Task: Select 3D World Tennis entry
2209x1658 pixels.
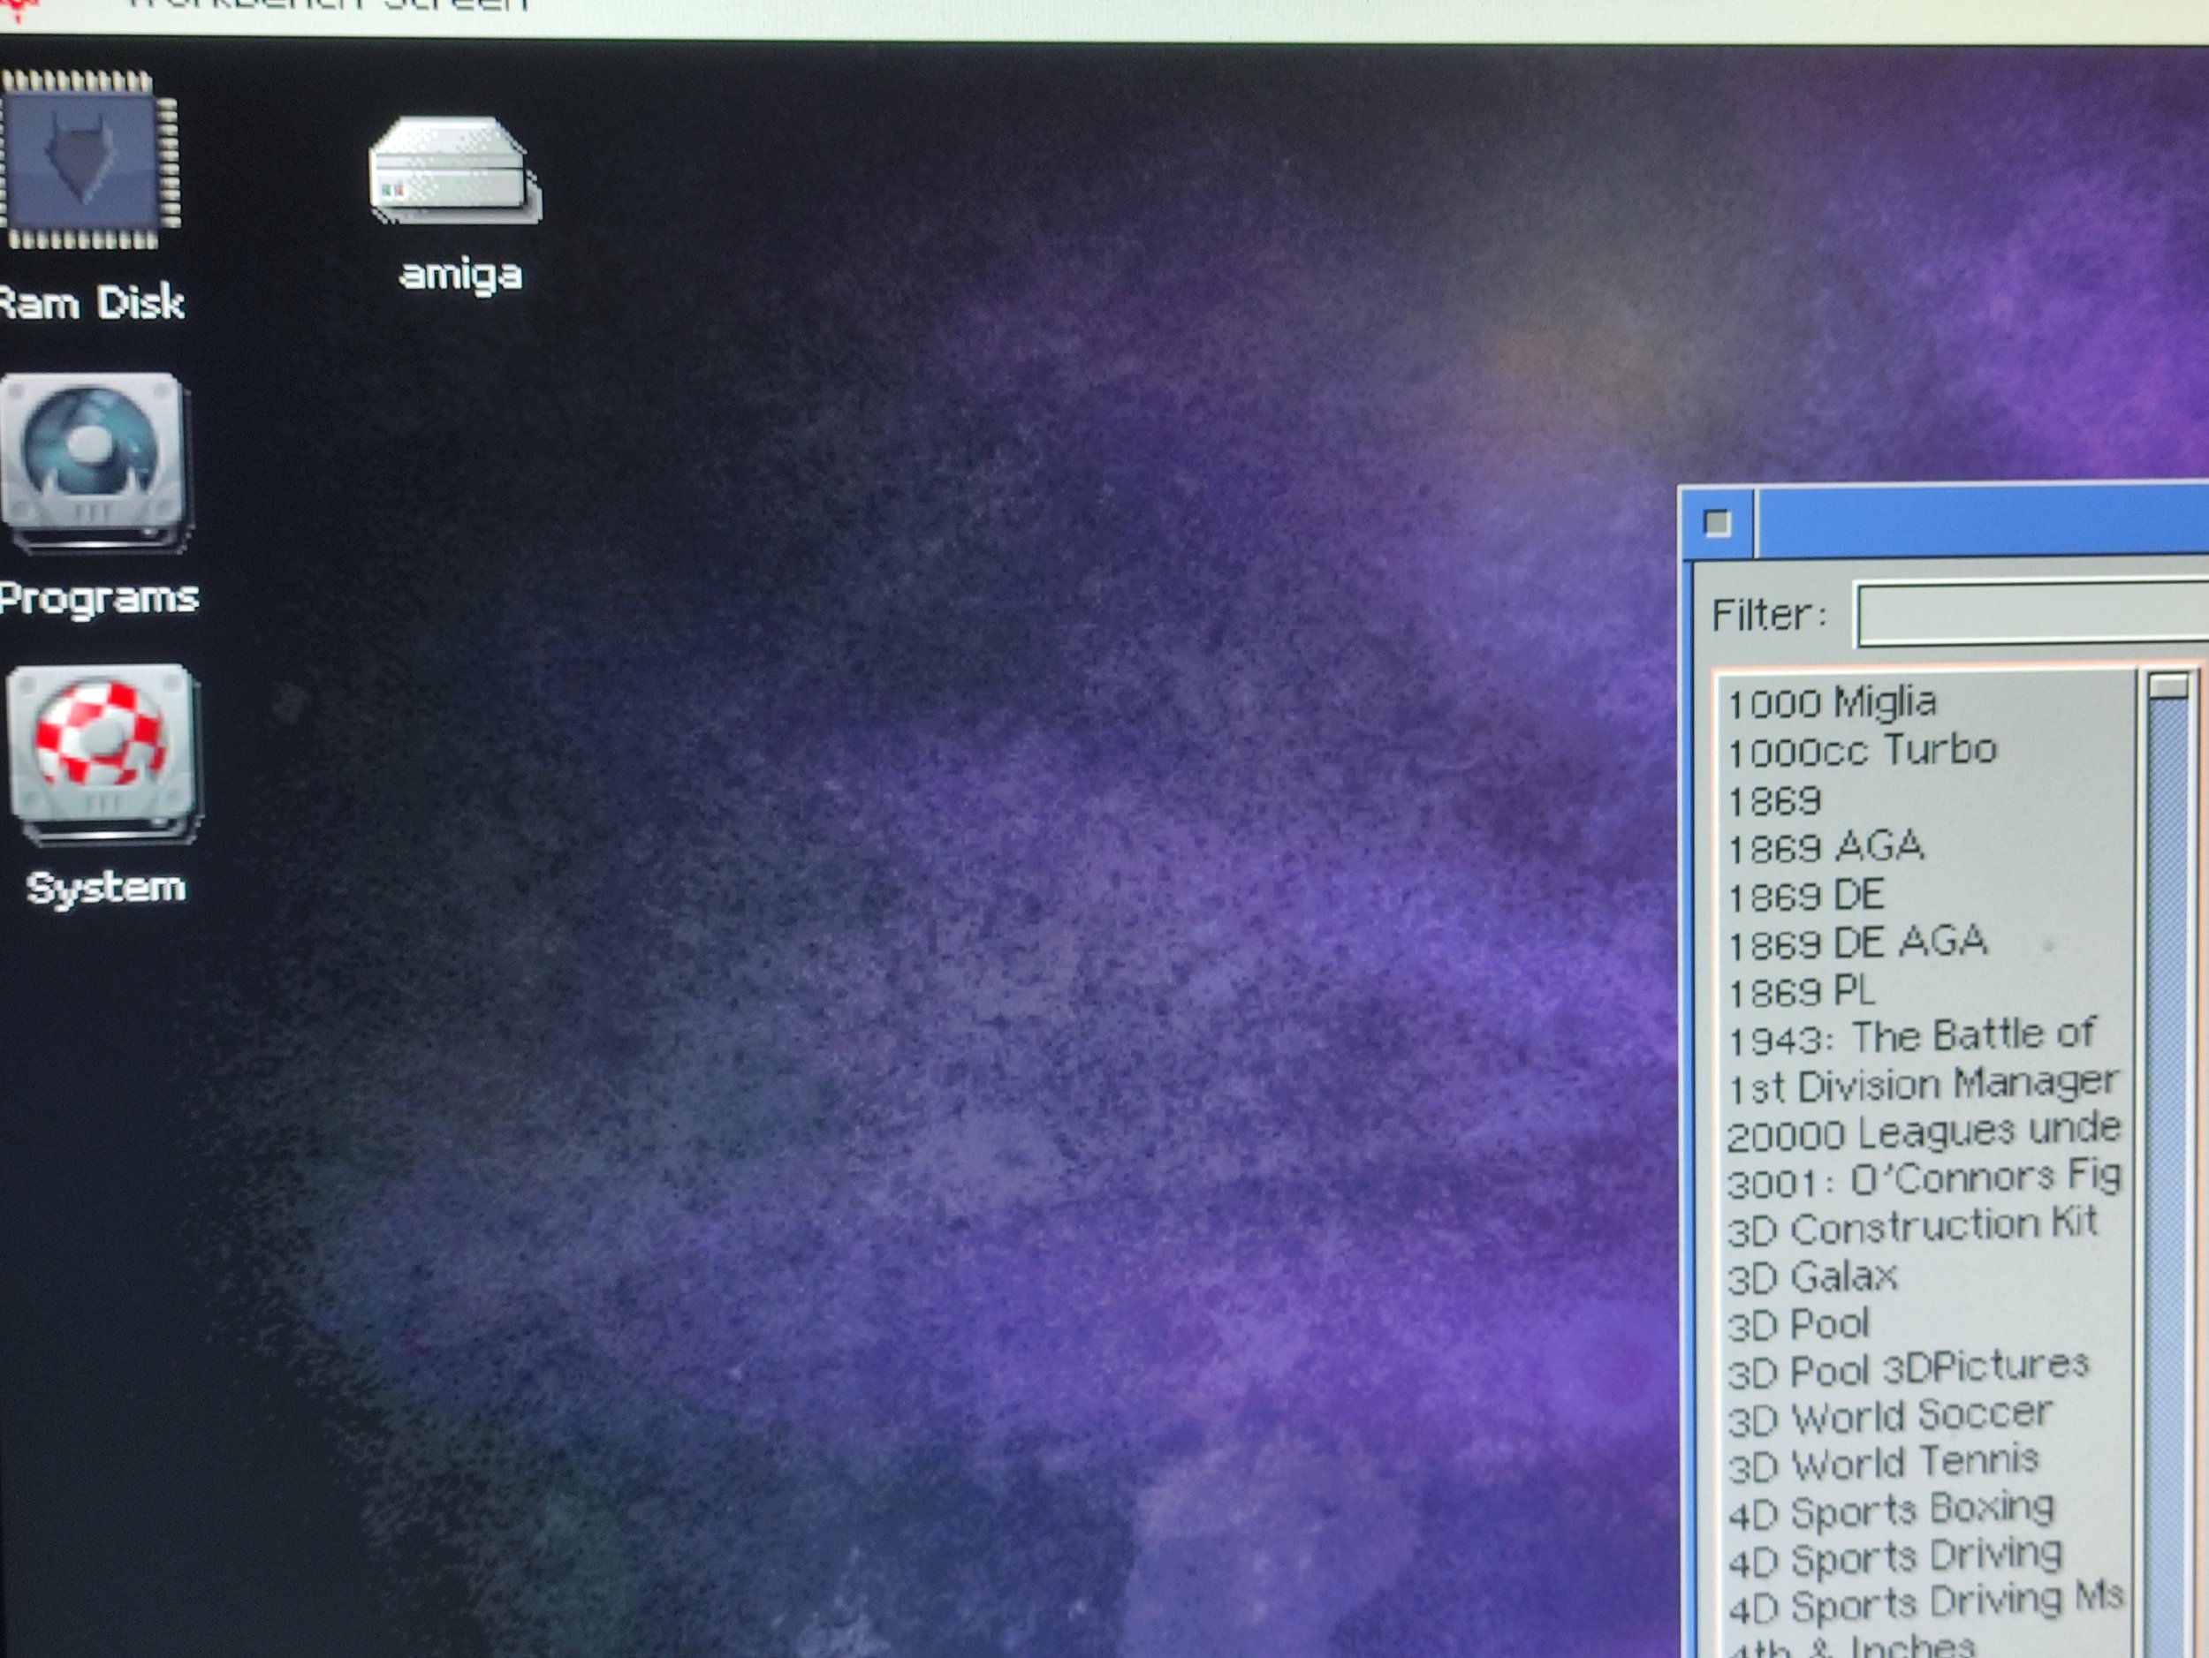Action: point(1882,1465)
